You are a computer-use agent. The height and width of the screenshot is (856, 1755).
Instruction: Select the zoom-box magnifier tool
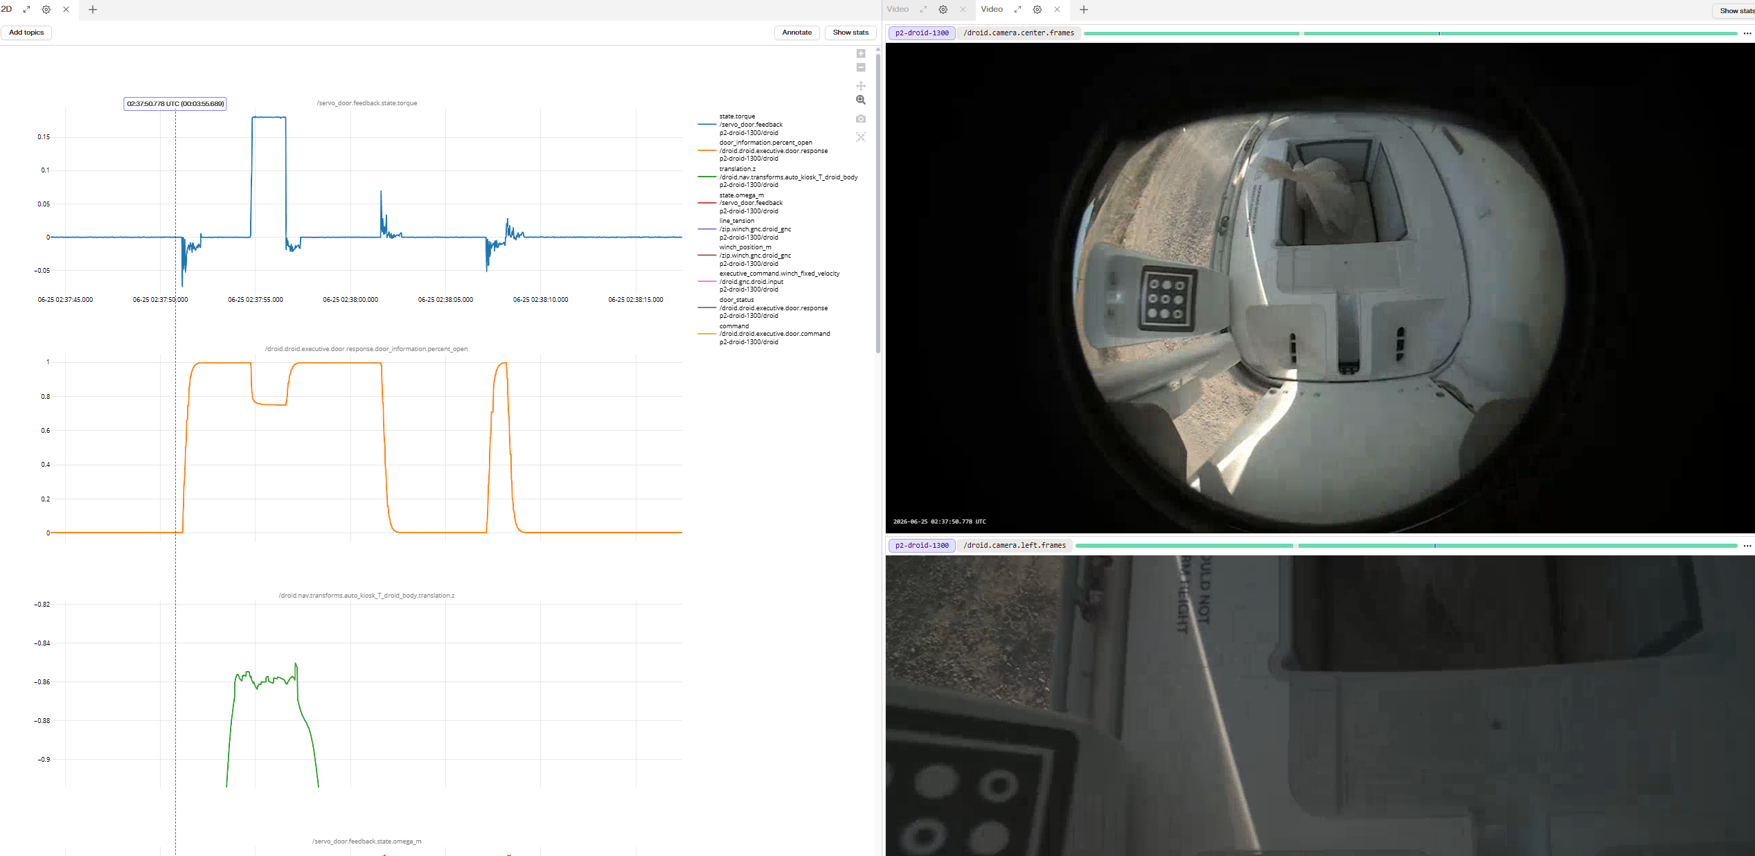(x=861, y=100)
